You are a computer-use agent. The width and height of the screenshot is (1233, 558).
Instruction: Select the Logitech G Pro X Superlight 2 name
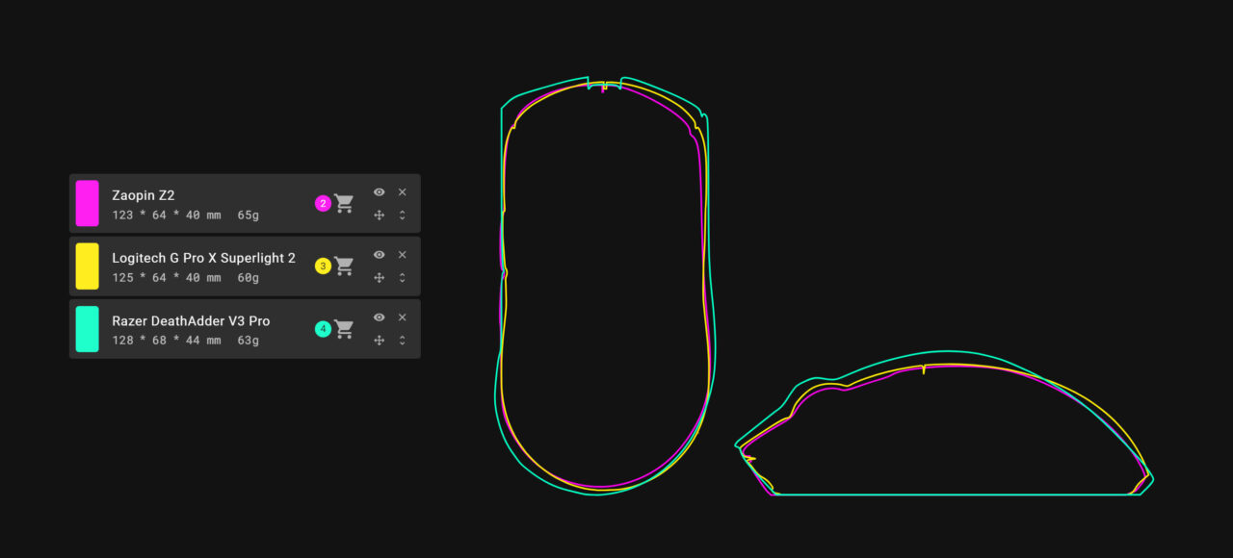coord(204,258)
